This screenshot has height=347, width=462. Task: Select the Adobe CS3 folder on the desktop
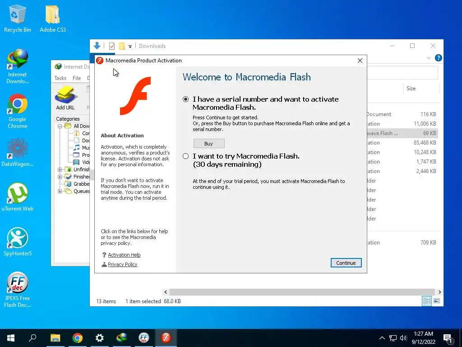53,18
